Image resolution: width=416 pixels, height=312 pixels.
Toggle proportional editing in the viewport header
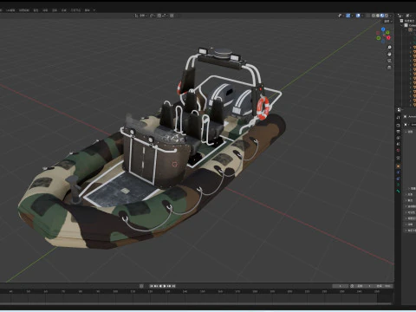172,16
